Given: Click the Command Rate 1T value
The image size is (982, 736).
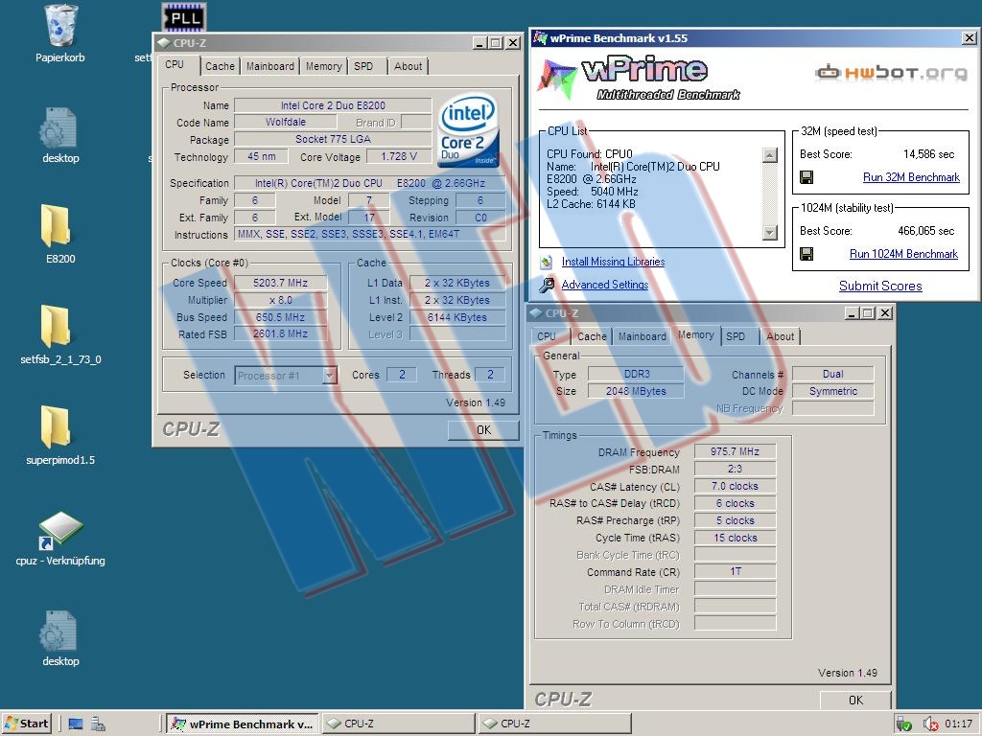Looking at the screenshot, I should 735,571.
